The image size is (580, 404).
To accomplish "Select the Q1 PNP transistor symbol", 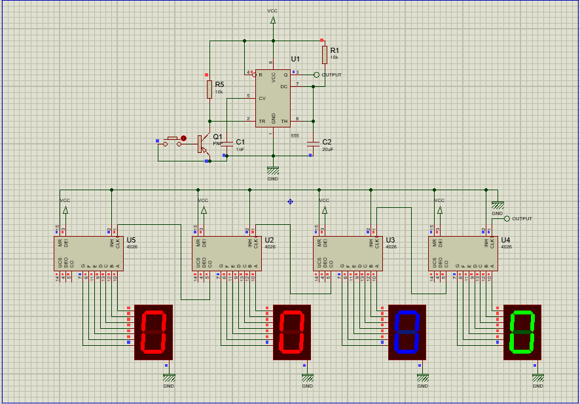I will click(x=203, y=144).
